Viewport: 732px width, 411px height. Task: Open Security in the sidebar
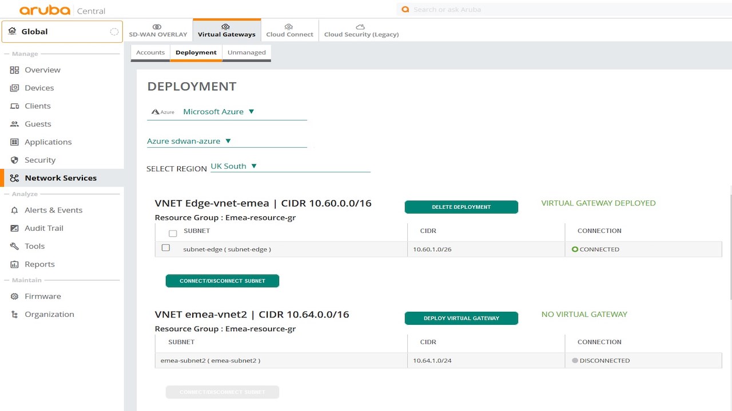tap(62, 160)
